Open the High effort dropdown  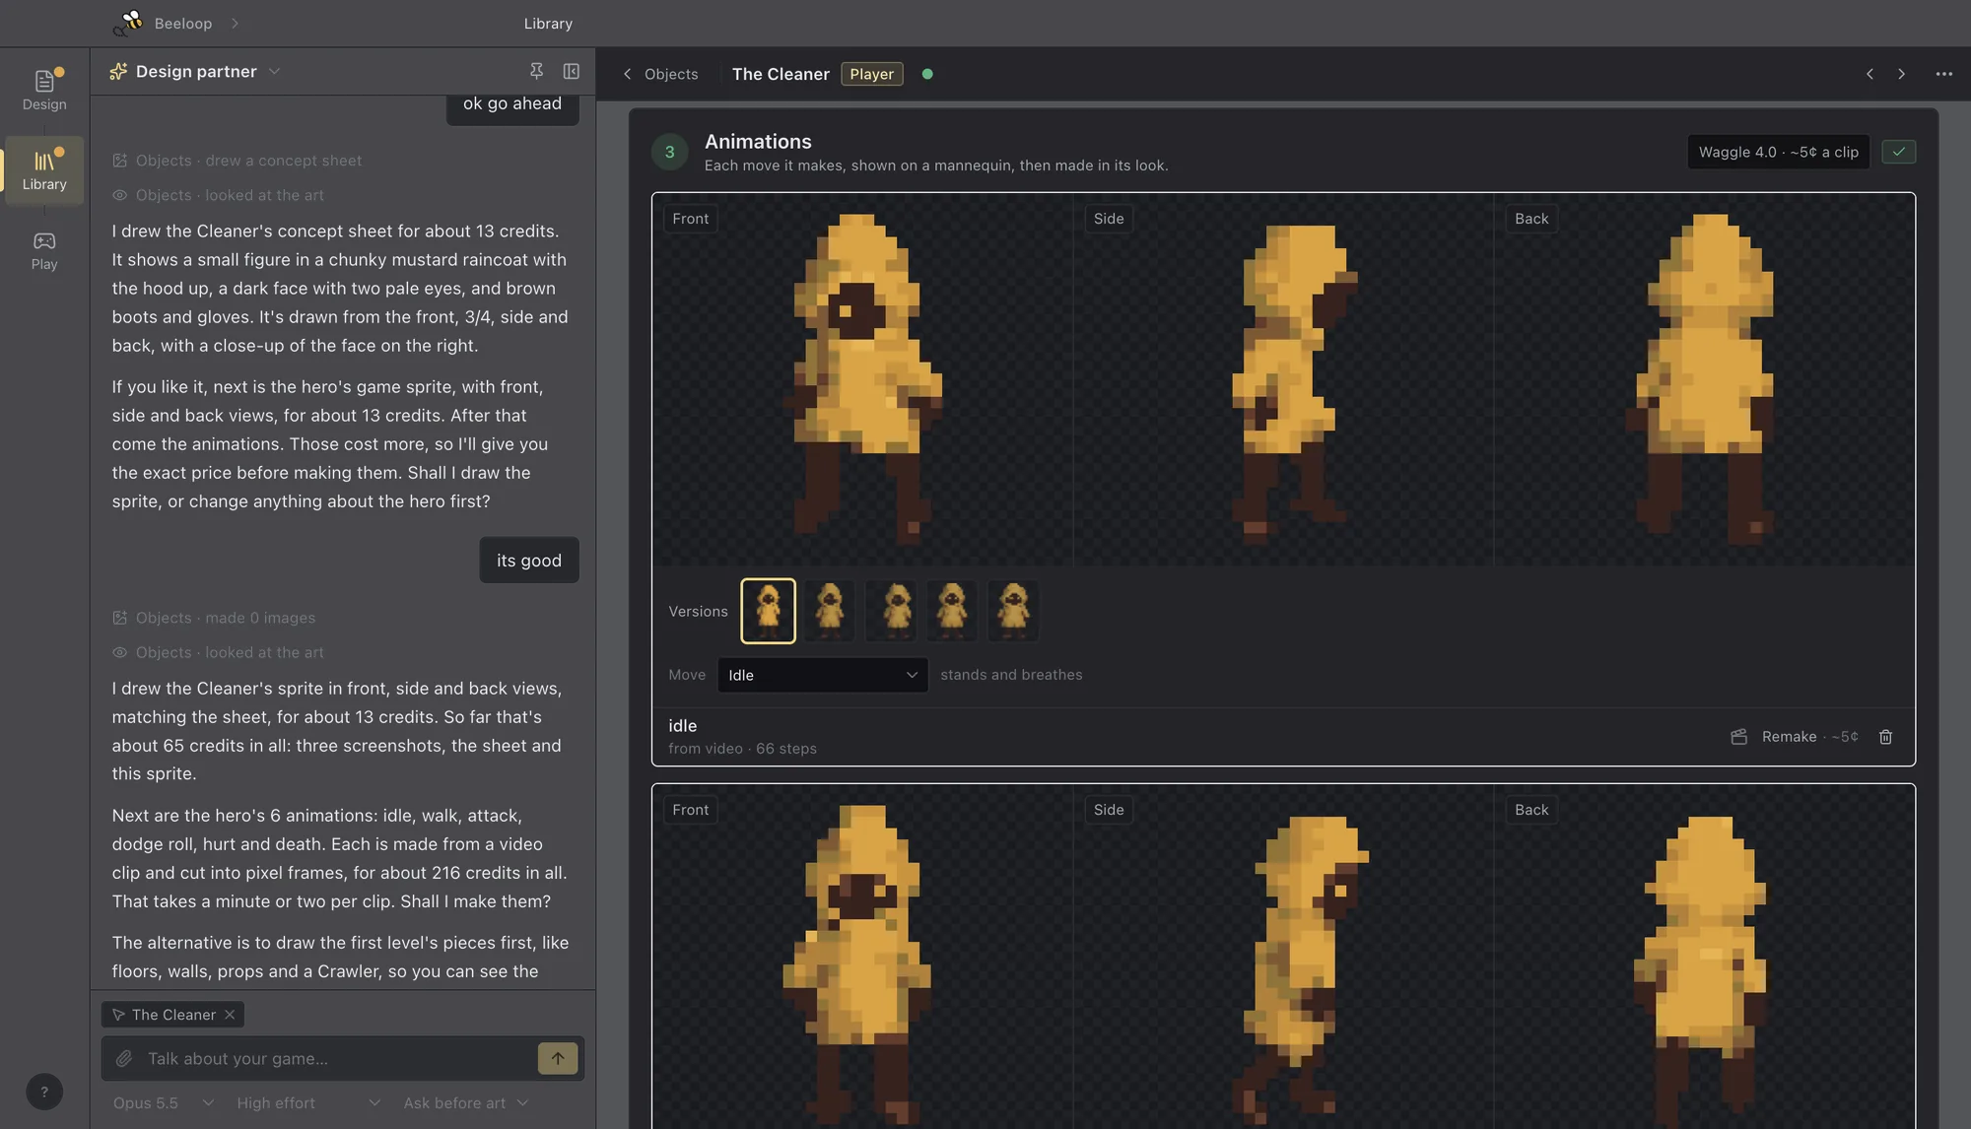pyautogui.click(x=307, y=1103)
